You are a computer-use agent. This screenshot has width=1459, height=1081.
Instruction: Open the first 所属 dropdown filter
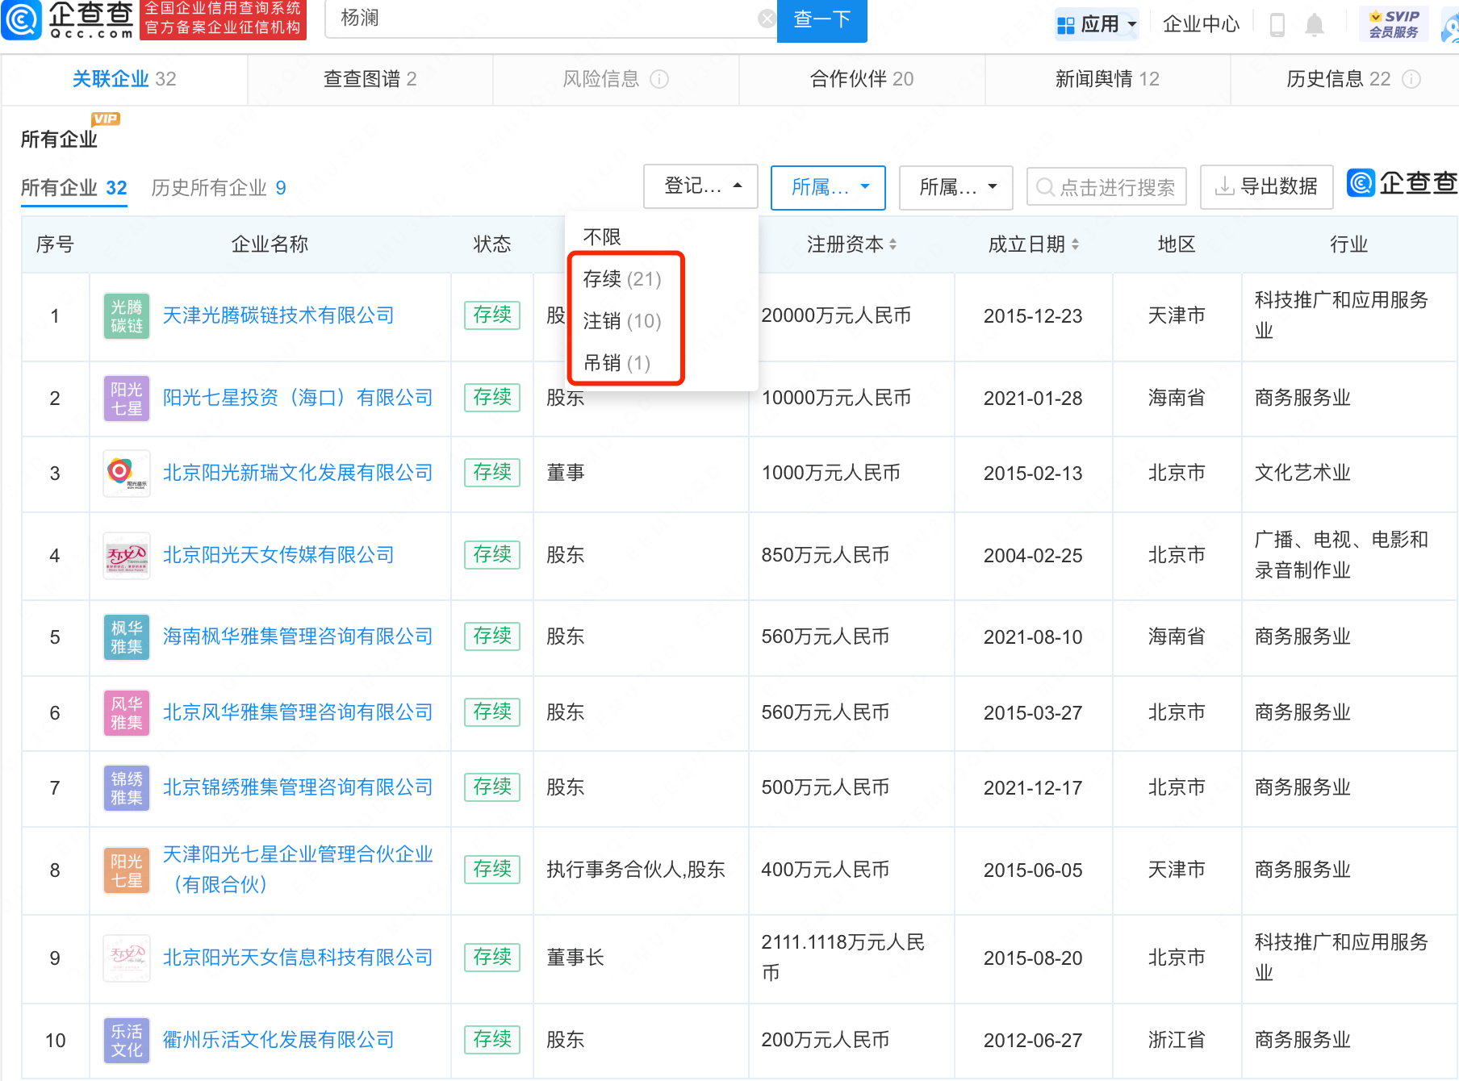[828, 188]
